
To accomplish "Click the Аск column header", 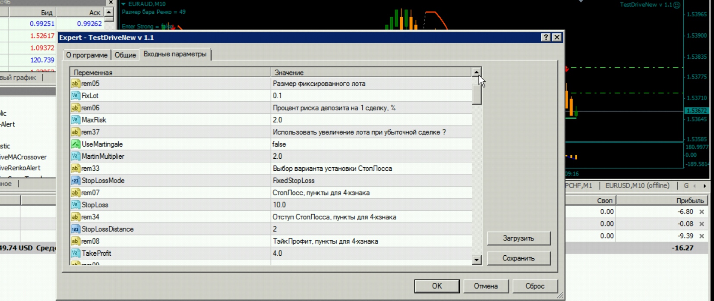I will click(80, 13).
